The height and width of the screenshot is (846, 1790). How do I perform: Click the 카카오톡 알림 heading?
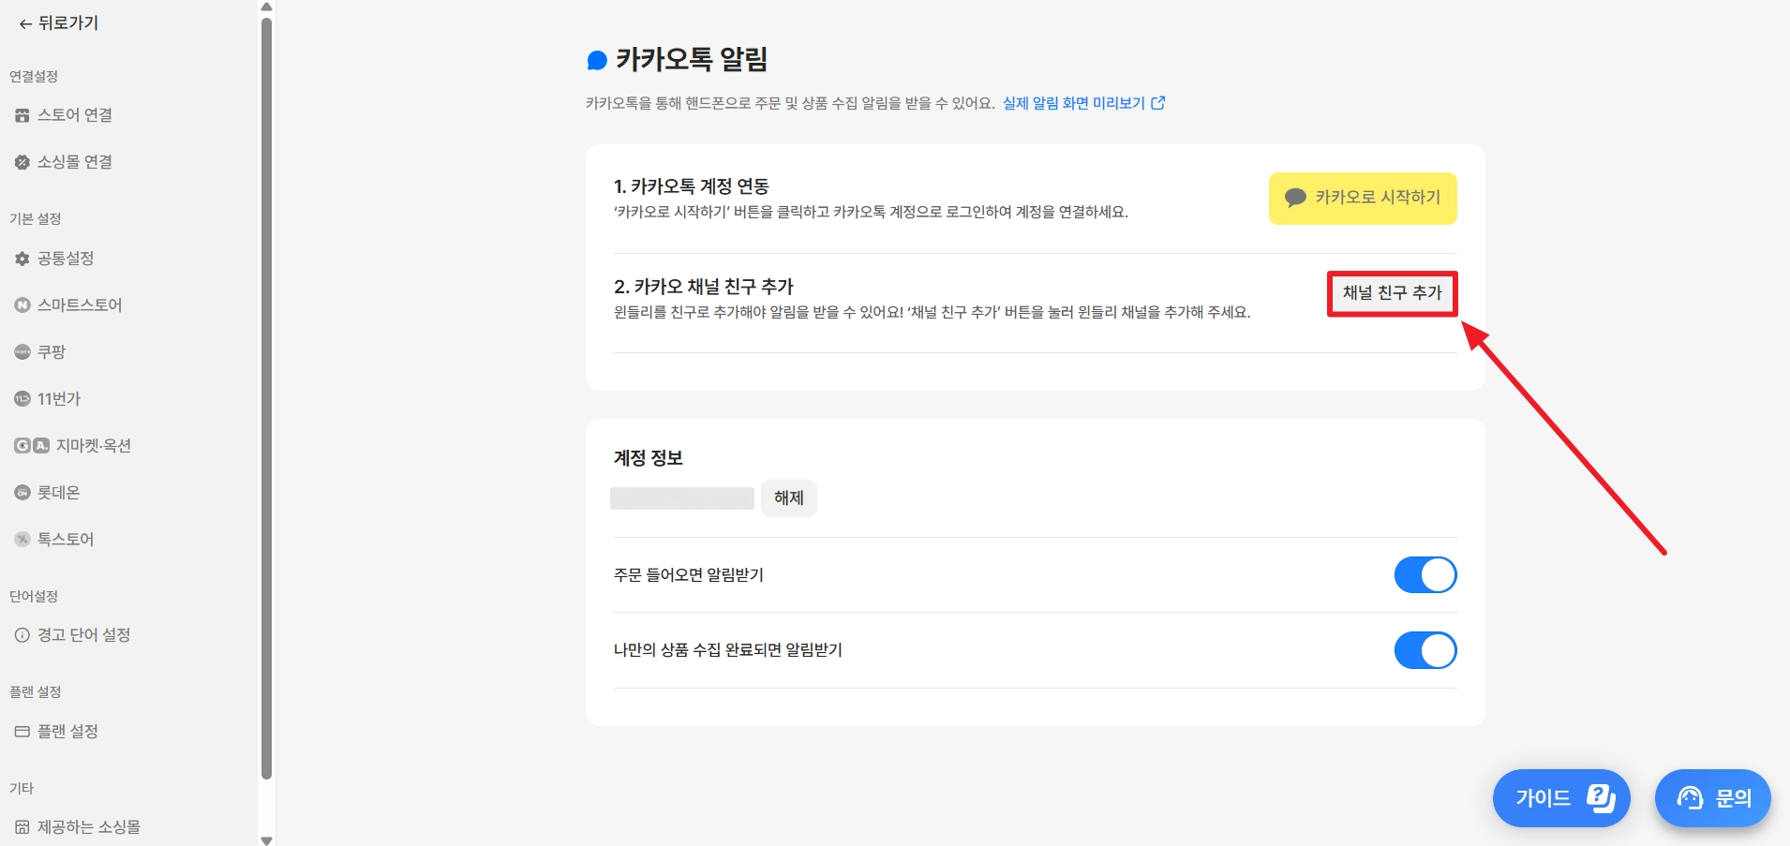tap(692, 60)
